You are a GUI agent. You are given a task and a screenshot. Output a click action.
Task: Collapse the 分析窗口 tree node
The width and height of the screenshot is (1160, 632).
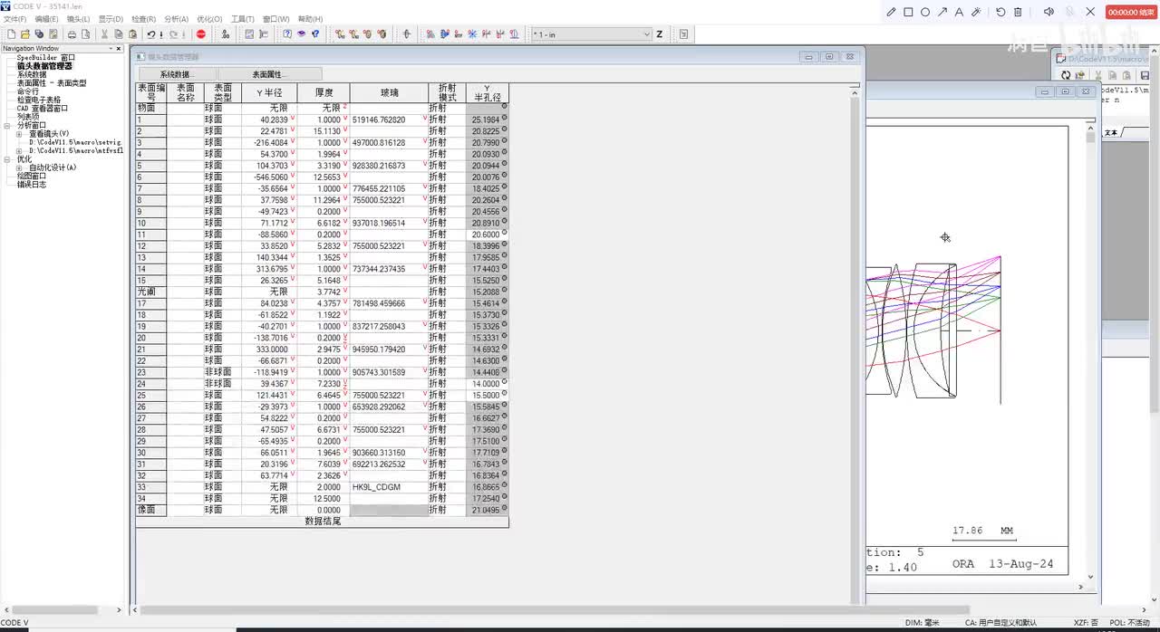pos(7,125)
